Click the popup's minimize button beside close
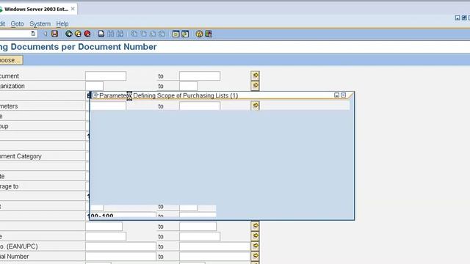470x264 pixels. coord(336,95)
